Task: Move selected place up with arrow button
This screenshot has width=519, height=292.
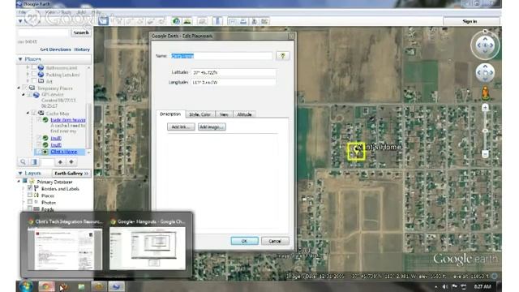Action: (60, 162)
